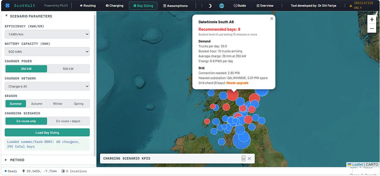Minimize the Charging Scenario KPIs panel

(243, 158)
